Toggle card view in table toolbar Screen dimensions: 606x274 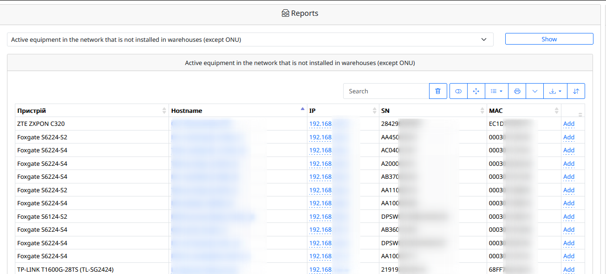coord(458,91)
